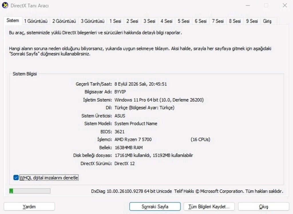Viewport: 293px width, 214px height.
Task: Open the 1 Görüntüsü tab
Action: (x=36, y=21)
